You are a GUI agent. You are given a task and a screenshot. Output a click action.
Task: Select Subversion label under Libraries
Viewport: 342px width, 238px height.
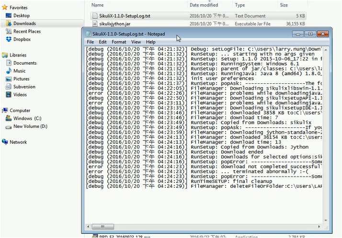coord(24,87)
